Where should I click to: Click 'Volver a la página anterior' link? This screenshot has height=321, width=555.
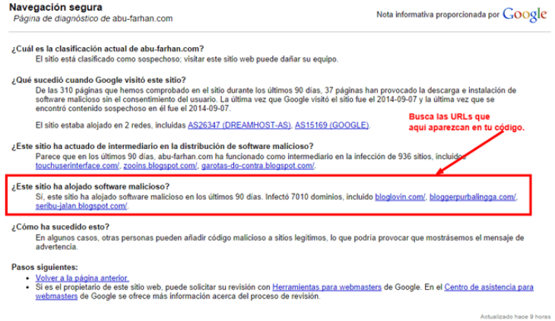coord(82,278)
